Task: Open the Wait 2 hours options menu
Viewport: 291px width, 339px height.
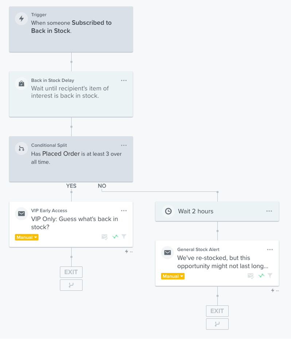Action: click(x=269, y=211)
